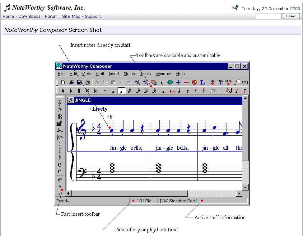The height and width of the screenshot is (236, 303).
Task: Insert a 1,2 special ending from the side toolbar
Action: [x=60, y=137]
